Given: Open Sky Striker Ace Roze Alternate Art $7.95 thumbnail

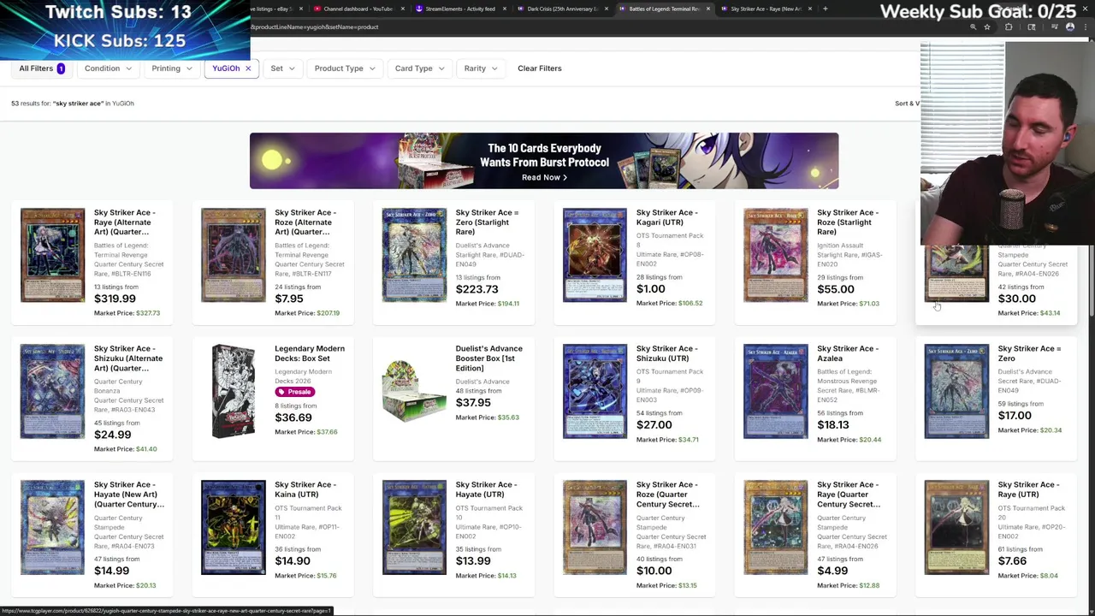Looking at the screenshot, I should click(234, 255).
